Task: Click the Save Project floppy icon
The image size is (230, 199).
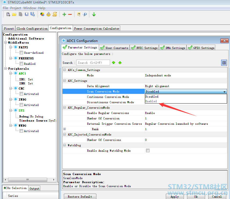Action: click(27, 14)
